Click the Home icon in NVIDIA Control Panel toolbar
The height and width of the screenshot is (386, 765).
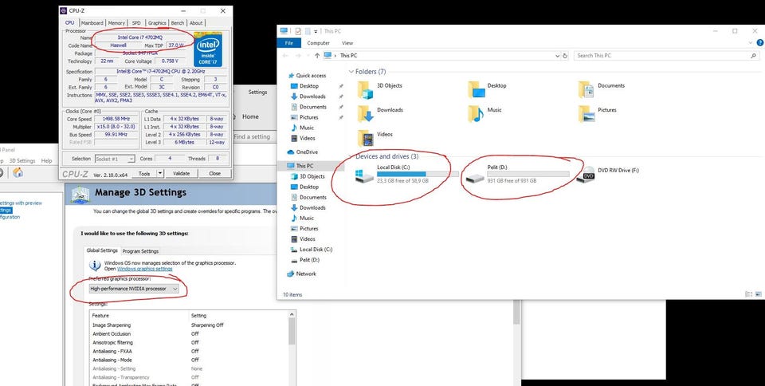18,173
